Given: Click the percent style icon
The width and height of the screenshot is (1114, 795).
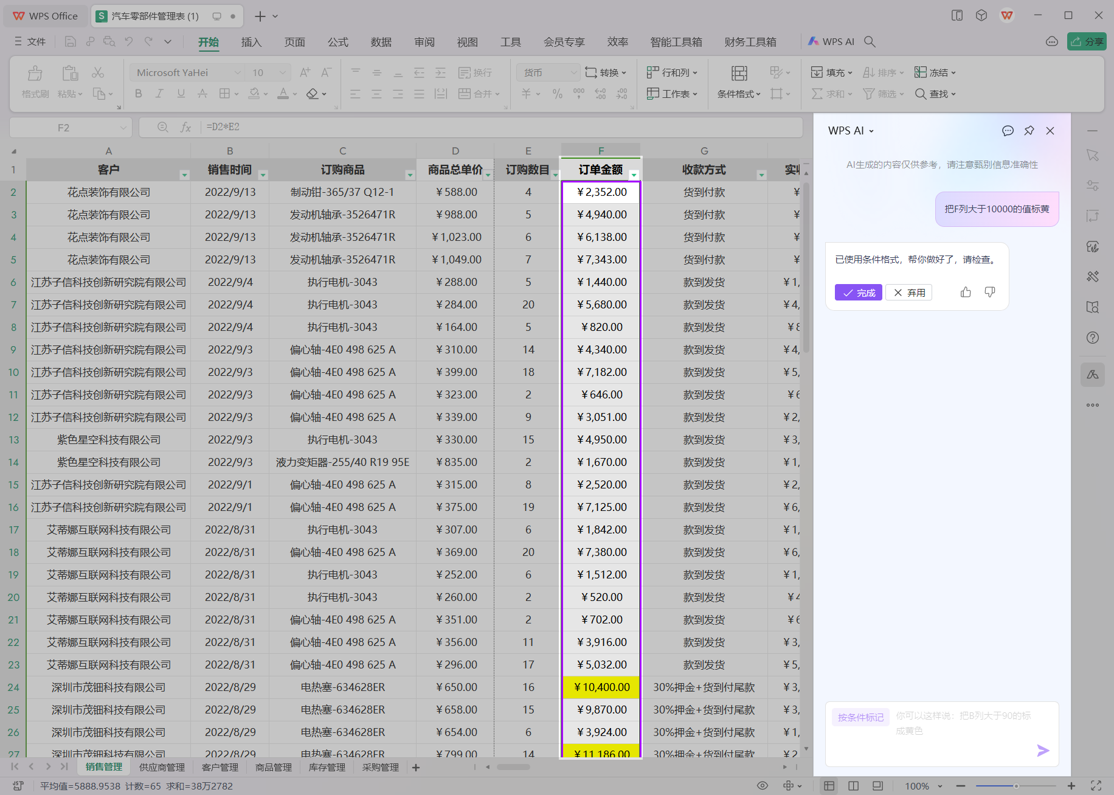Looking at the screenshot, I should point(557,94).
